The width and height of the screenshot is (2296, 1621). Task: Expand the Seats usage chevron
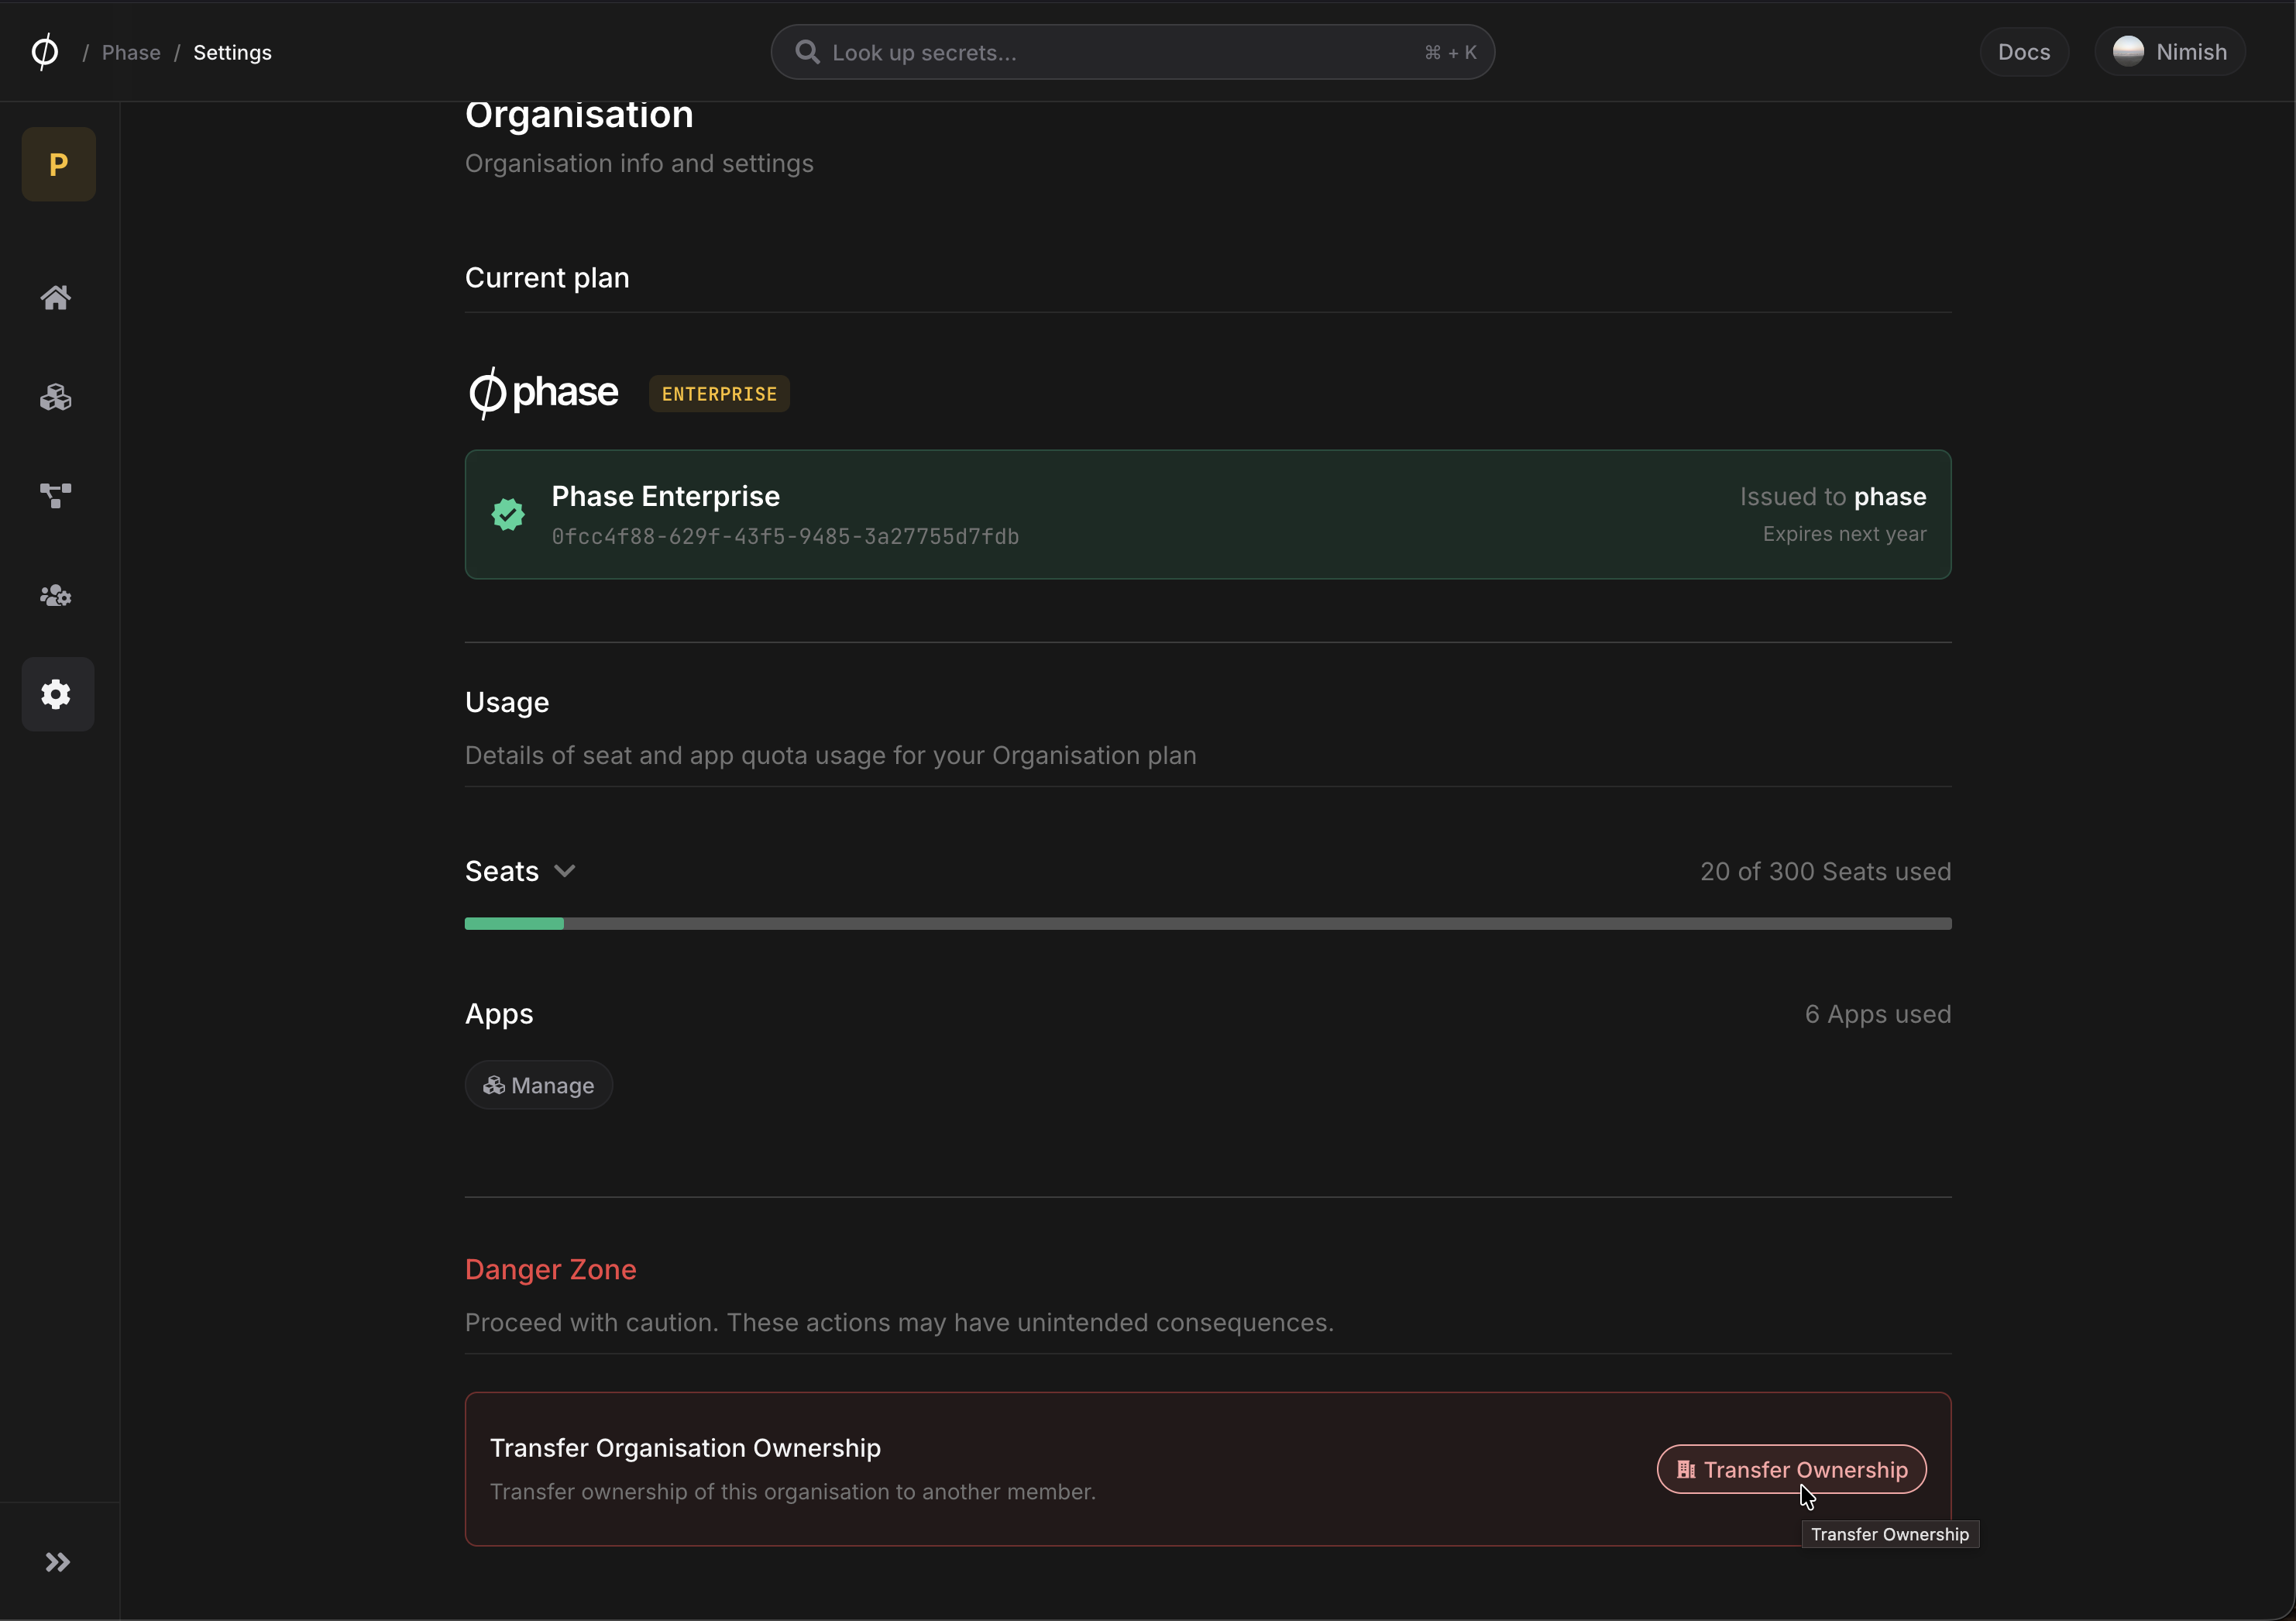(565, 871)
